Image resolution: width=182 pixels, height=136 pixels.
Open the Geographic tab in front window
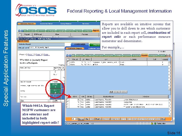[109, 56]
